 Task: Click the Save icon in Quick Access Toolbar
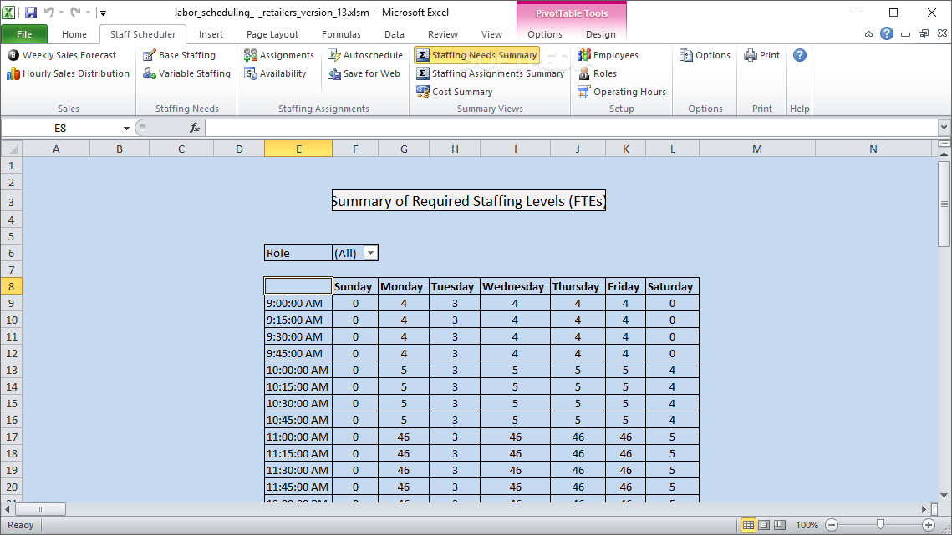(30, 13)
